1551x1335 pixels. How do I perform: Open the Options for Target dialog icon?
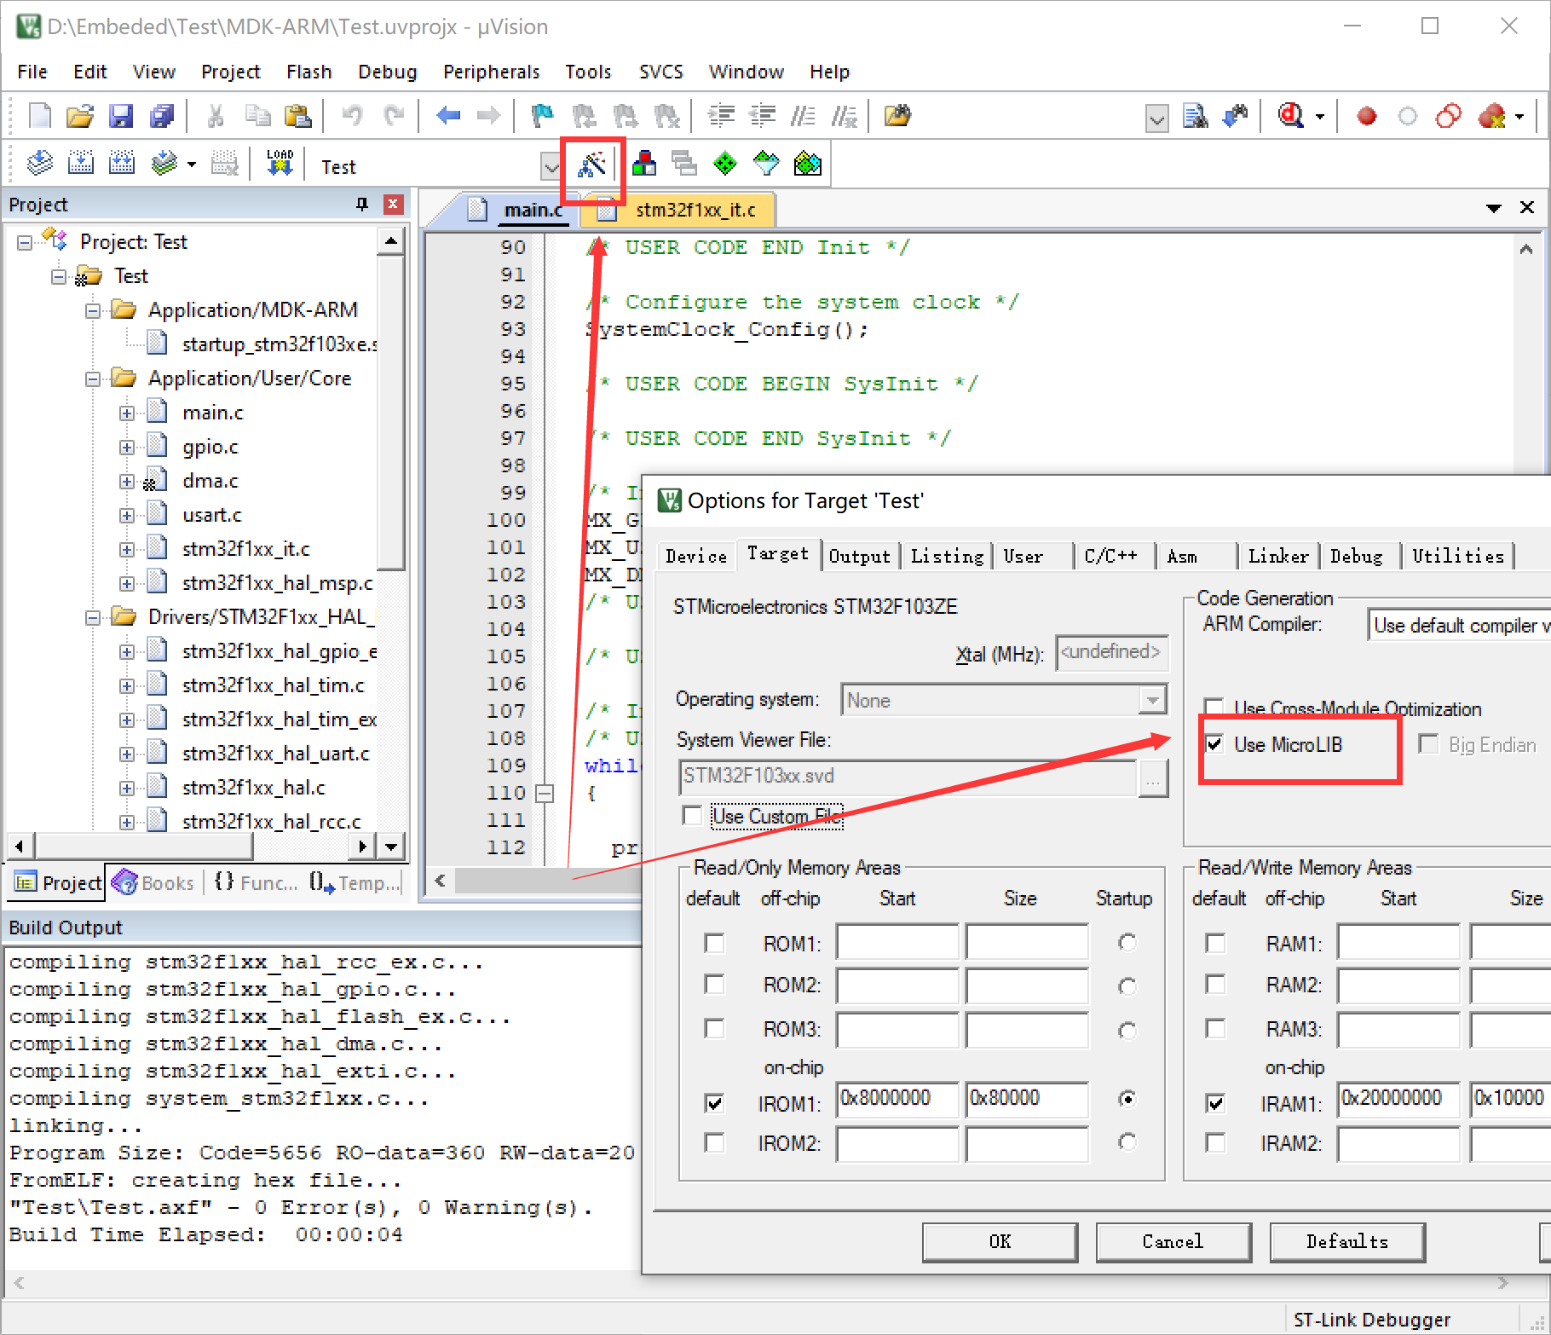pos(592,163)
